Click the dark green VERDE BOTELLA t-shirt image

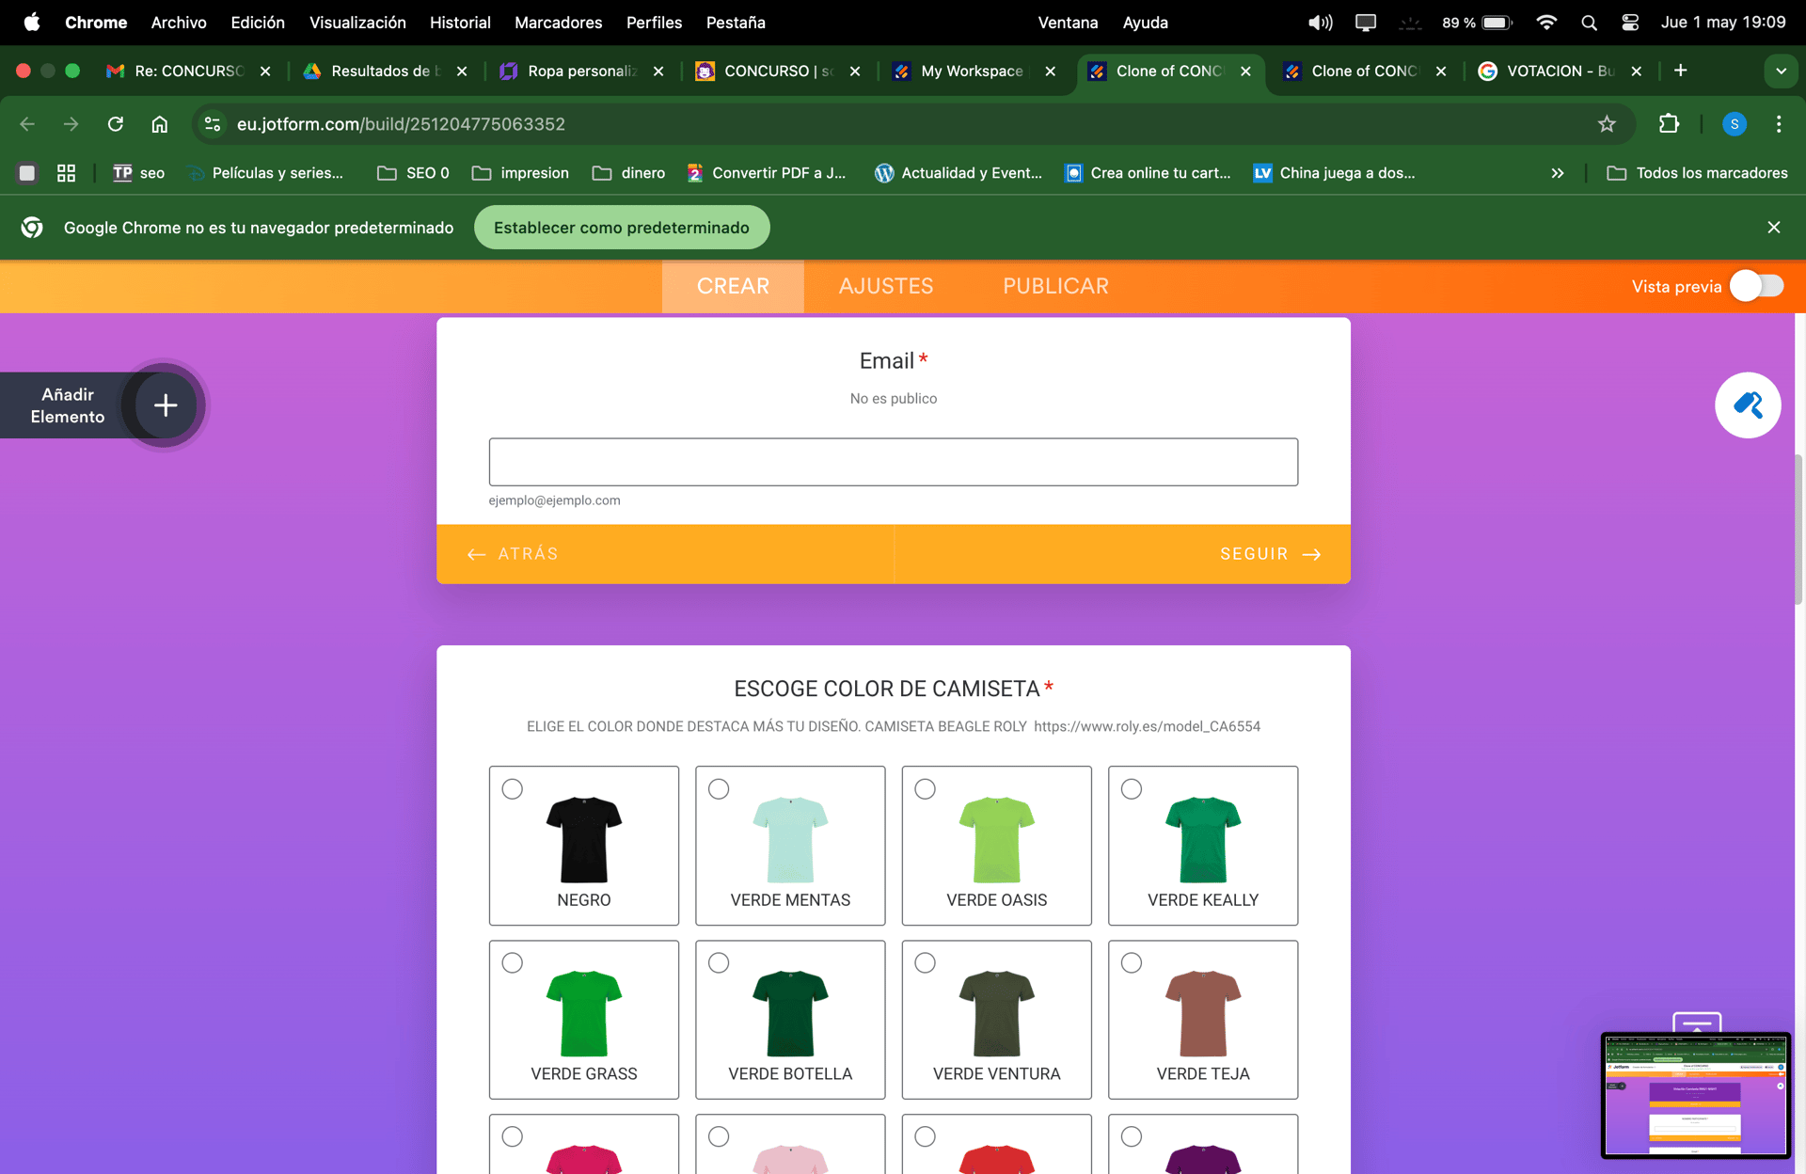coord(790,1013)
